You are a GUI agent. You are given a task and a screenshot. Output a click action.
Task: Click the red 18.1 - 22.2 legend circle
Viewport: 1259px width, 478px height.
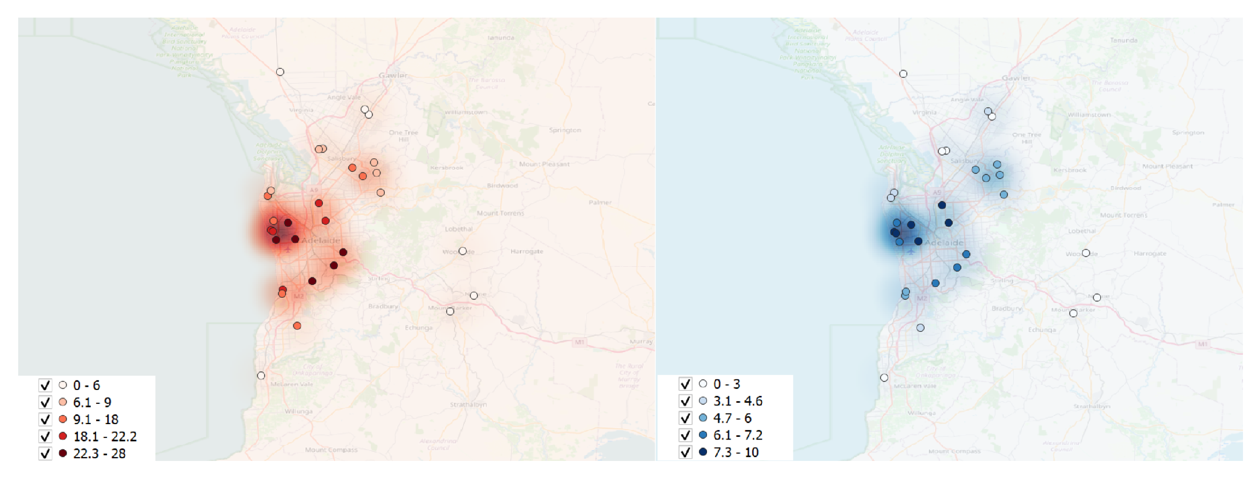point(63,436)
